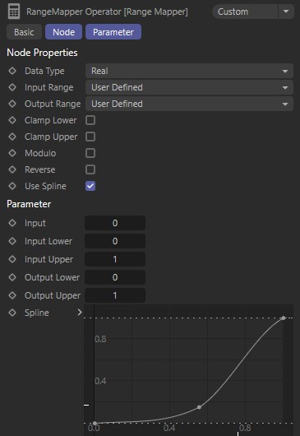Open the Custom mode dropdown arrow
The image size is (300, 436).
tap(286, 12)
